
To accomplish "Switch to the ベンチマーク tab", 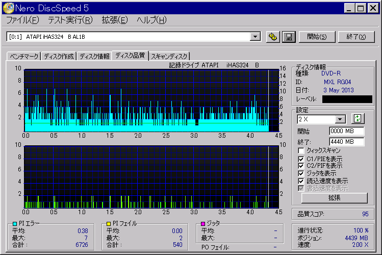I will coord(24,56).
